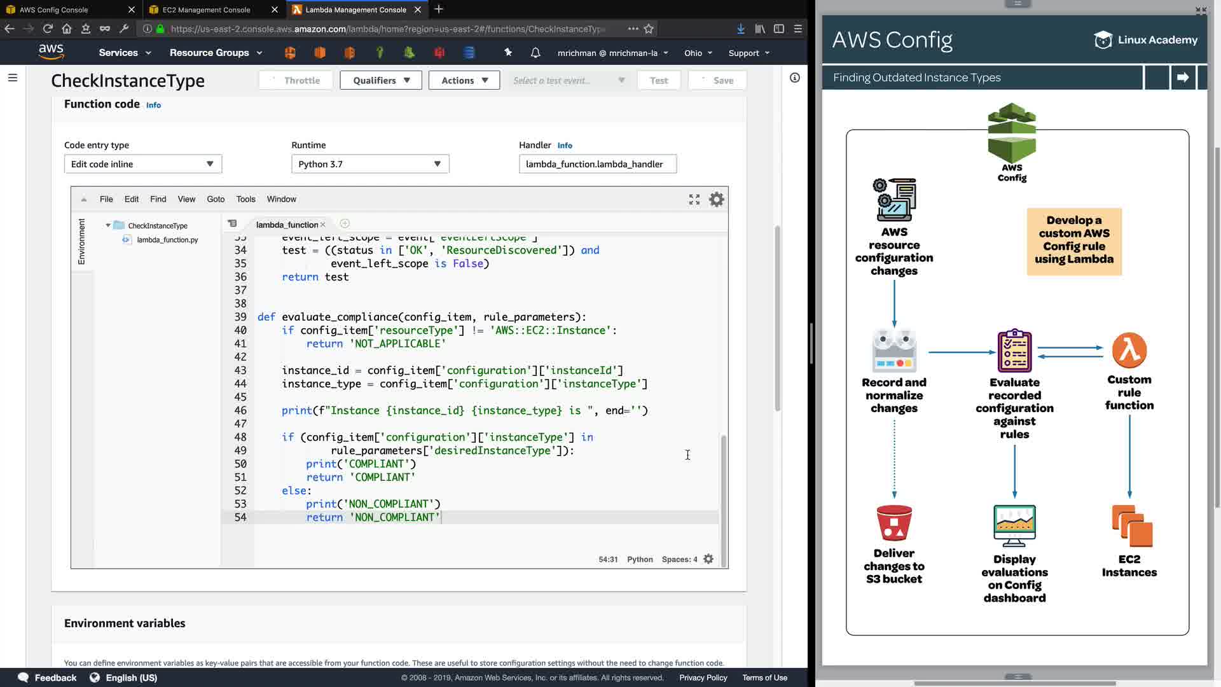This screenshot has height=687, width=1221.
Task: Click the status bar gear icon
Action: 708,559
